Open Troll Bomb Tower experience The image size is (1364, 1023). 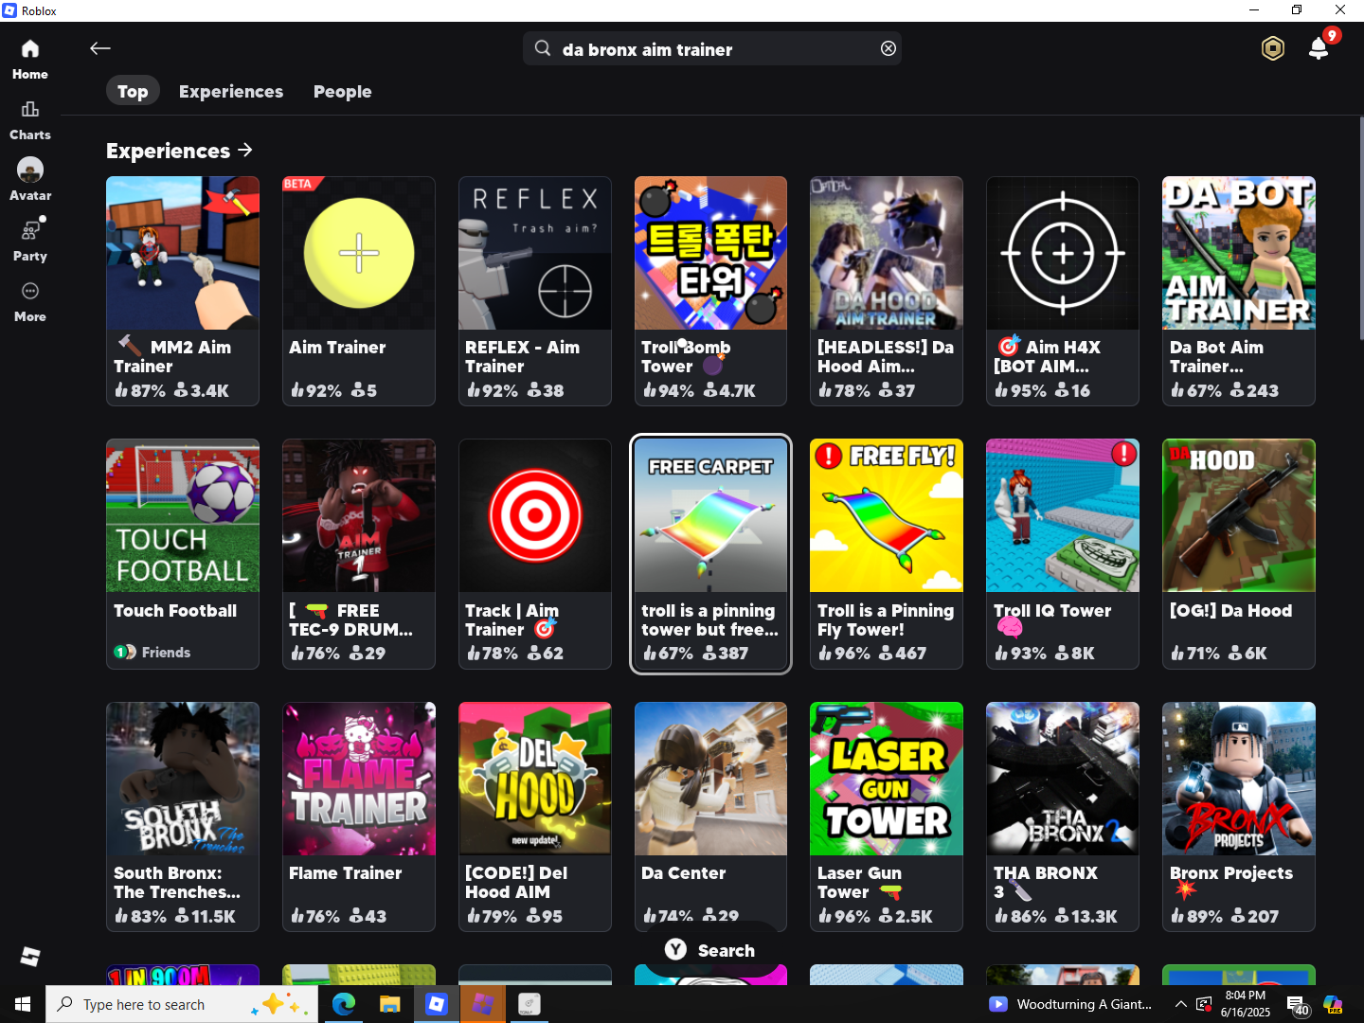(710, 291)
